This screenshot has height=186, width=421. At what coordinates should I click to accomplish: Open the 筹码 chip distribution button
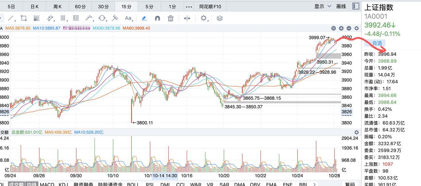point(350,184)
